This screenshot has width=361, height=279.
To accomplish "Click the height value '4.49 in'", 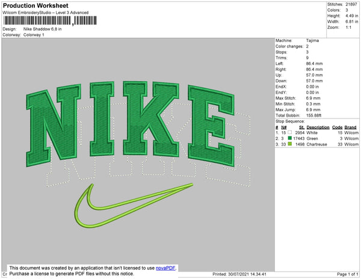I will [x=351, y=16].
